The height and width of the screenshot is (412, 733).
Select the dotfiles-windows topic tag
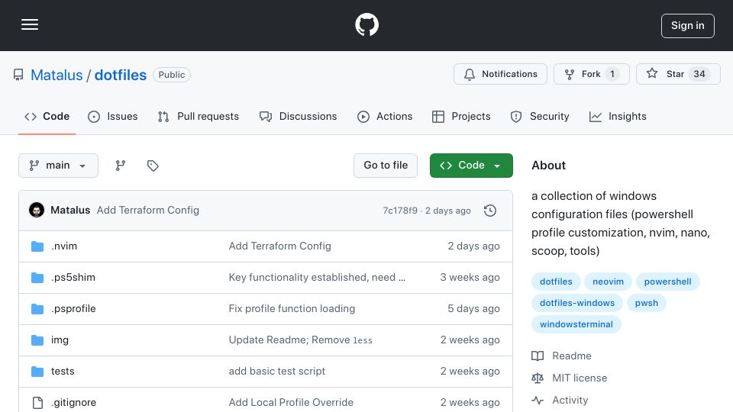tap(577, 303)
